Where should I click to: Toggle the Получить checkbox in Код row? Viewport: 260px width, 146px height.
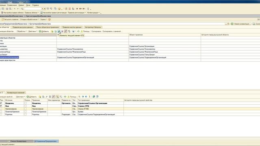pos(25,106)
